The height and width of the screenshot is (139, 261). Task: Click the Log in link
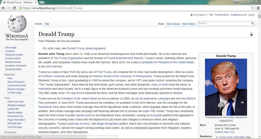tap(252, 15)
